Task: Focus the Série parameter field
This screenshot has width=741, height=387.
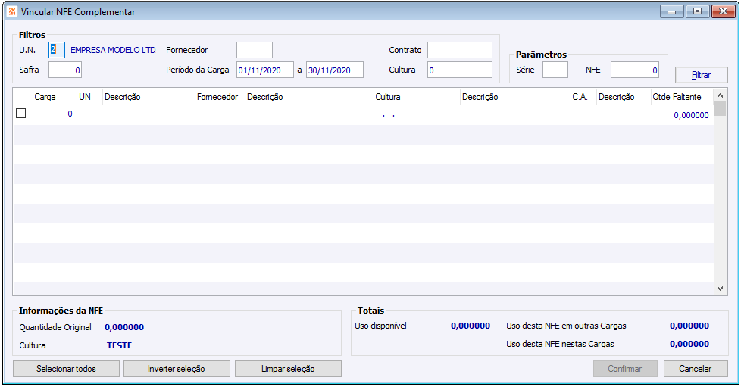Action: tap(555, 70)
